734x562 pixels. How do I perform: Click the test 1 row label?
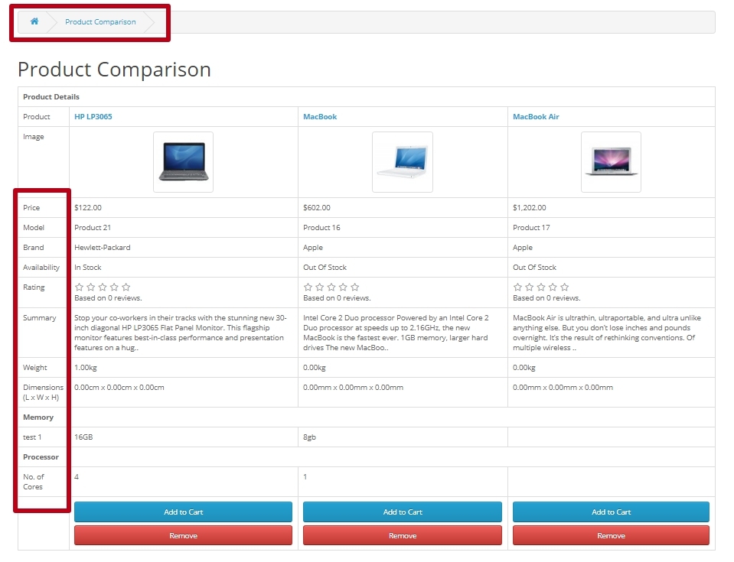[x=32, y=437]
